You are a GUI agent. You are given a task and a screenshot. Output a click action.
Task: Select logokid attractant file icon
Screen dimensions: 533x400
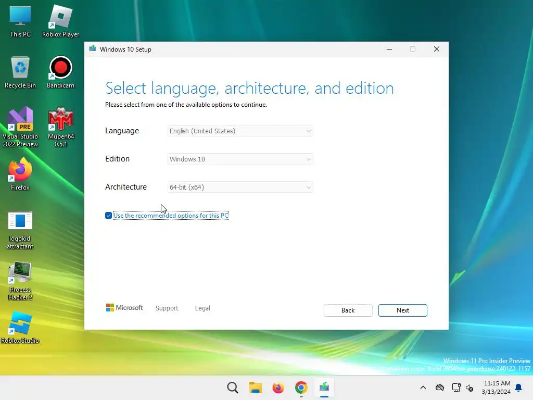(20, 231)
